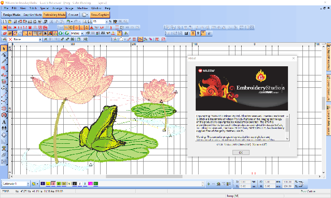Click the Undo arrow icon
This screenshot has height=198, width=331.
68,22
